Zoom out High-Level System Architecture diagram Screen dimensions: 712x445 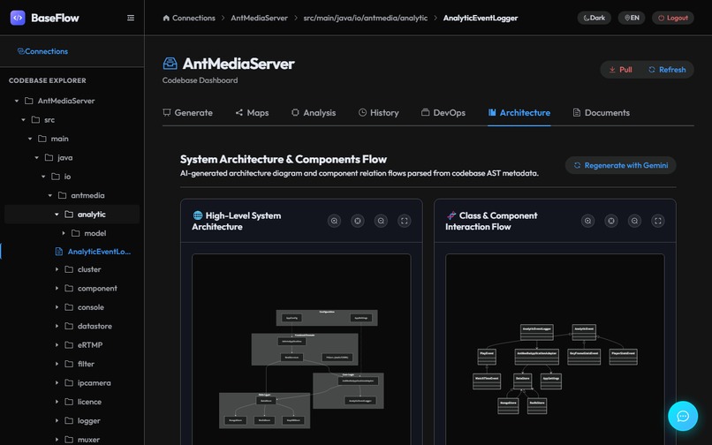(381, 221)
